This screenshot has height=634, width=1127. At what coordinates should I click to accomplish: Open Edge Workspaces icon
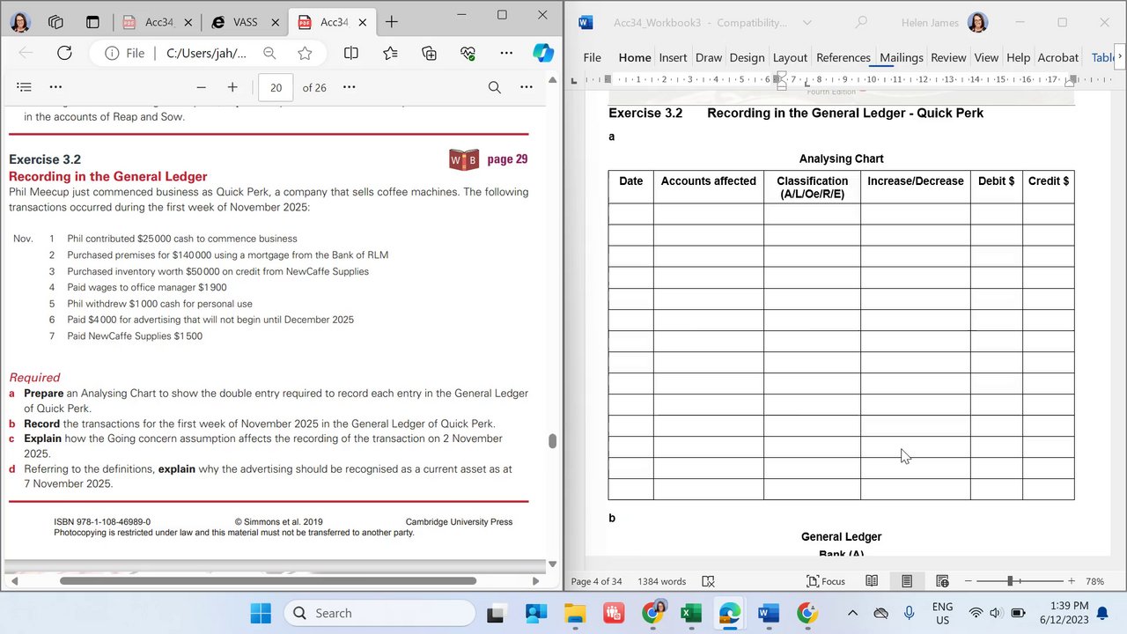[55, 22]
